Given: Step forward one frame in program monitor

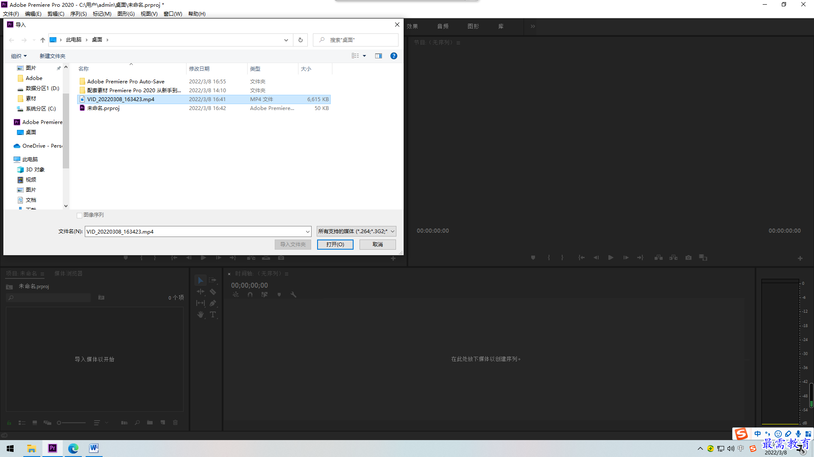Looking at the screenshot, I should (626, 258).
